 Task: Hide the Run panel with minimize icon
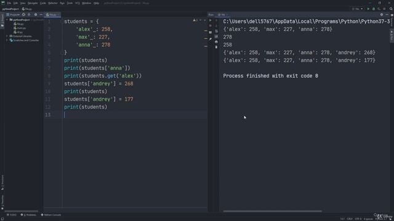(x=387, y=15)
